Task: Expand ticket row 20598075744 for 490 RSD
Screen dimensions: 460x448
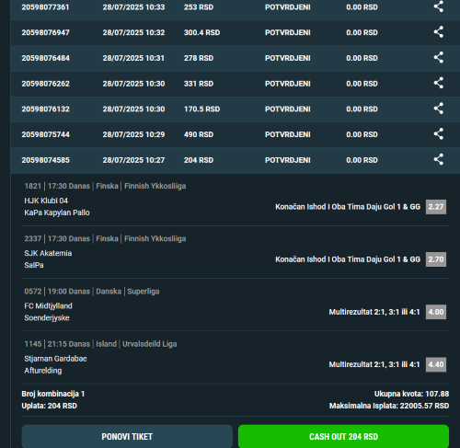Action: (236, 134)
